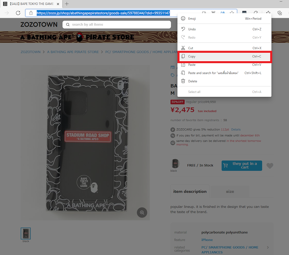Open the ZOZOCARD Details link
289x255 pixels.
pos(236,129)
